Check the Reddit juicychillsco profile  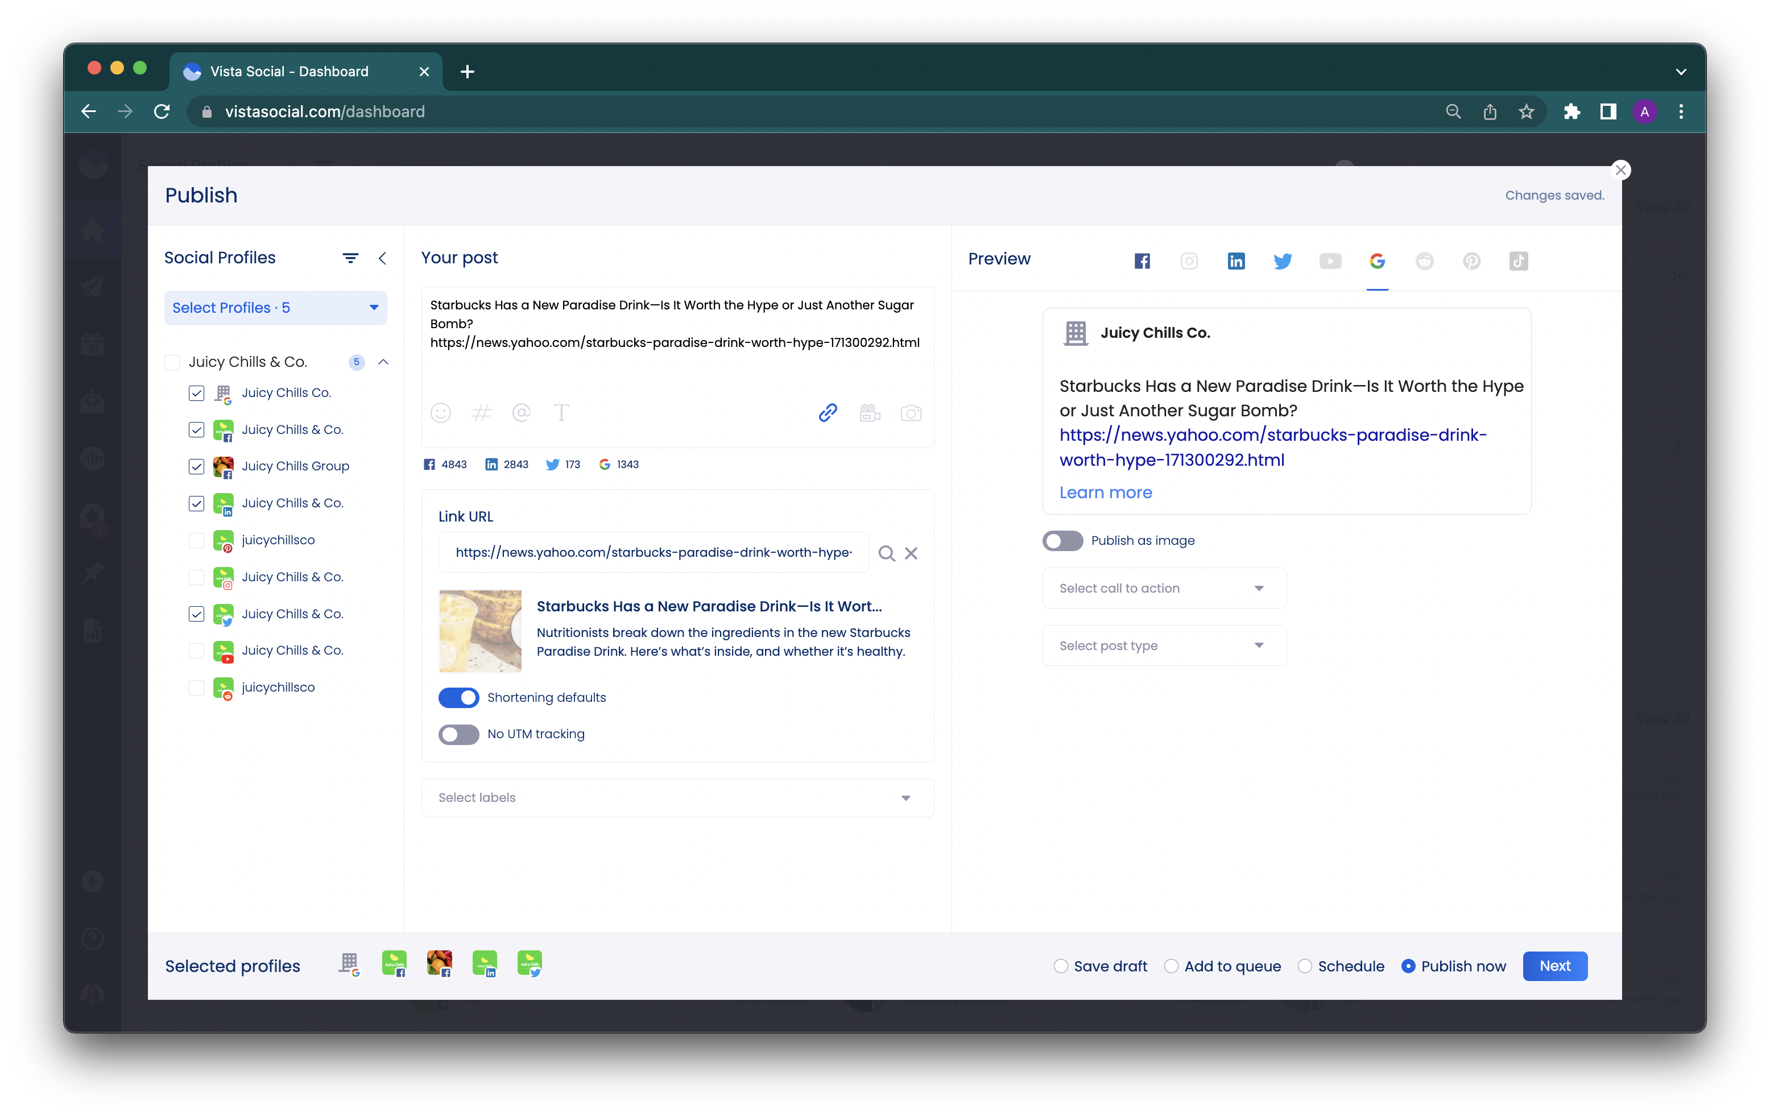coord(196,688)
